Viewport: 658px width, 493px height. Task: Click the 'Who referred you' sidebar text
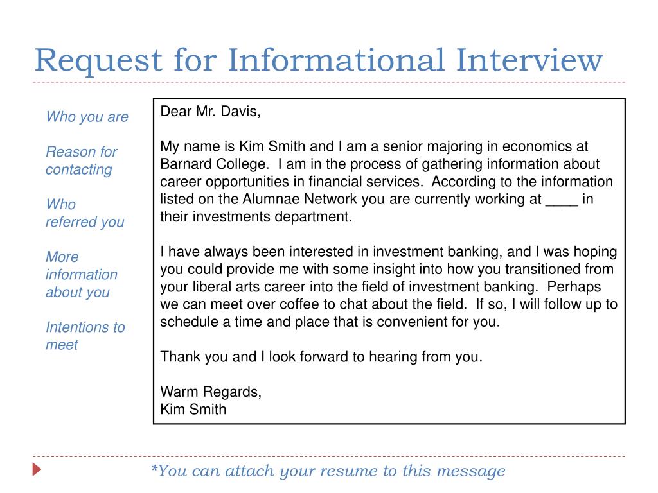85,213
